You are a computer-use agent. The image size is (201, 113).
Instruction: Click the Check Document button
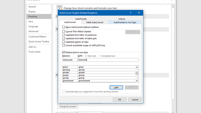coord(68,106)
